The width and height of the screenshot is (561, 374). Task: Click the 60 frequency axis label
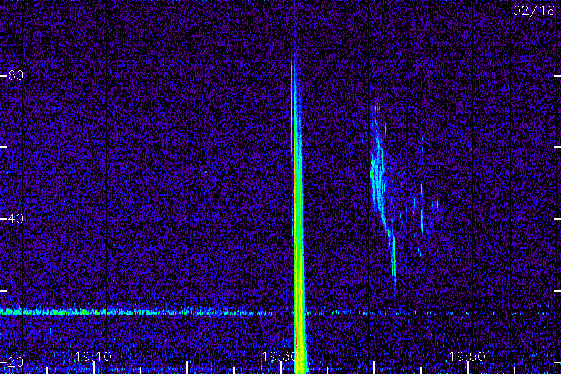click(16, 75)
